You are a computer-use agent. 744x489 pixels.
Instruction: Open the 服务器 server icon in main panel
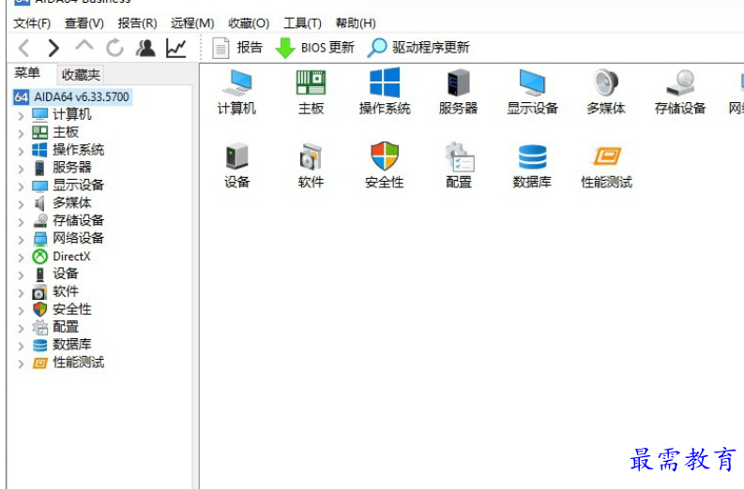pyautogui.click(x=458, y=92)
